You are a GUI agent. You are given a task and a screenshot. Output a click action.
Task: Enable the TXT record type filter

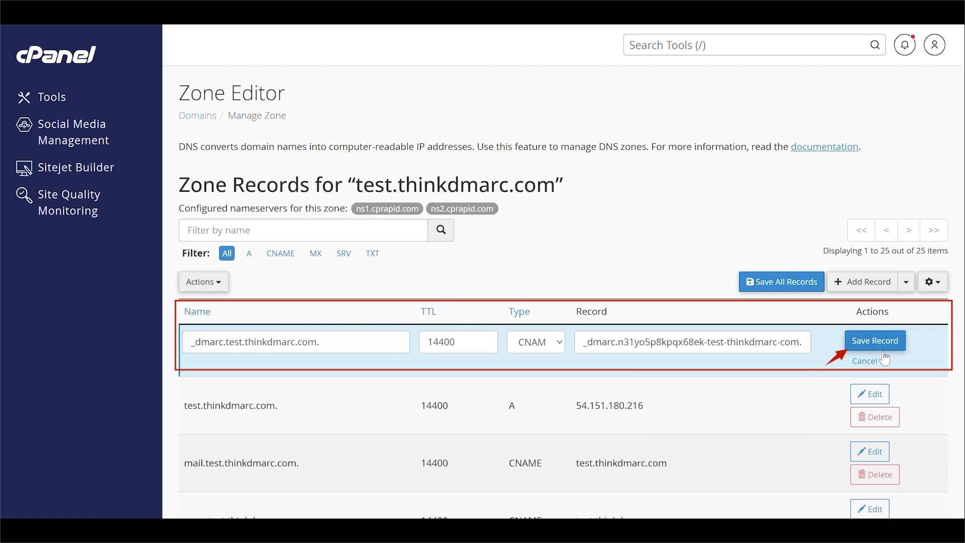pyautogui.click(x=372, y=253)
